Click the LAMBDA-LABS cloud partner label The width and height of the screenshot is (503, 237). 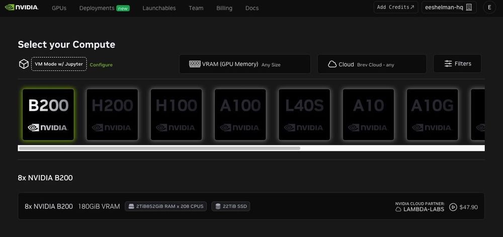[420, 209]
